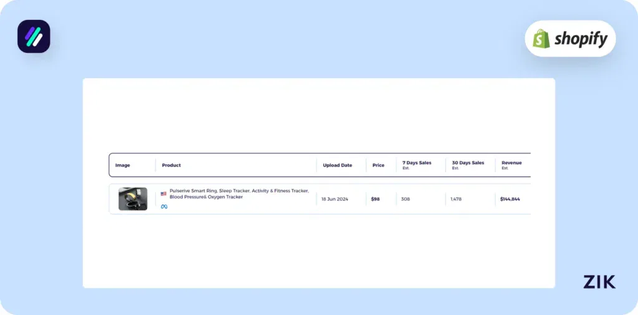Image resolution: width=638 pixels, height=315 pixels.
Task: Select the 1,478 thirty-day sales value
Action: point(458,199)
